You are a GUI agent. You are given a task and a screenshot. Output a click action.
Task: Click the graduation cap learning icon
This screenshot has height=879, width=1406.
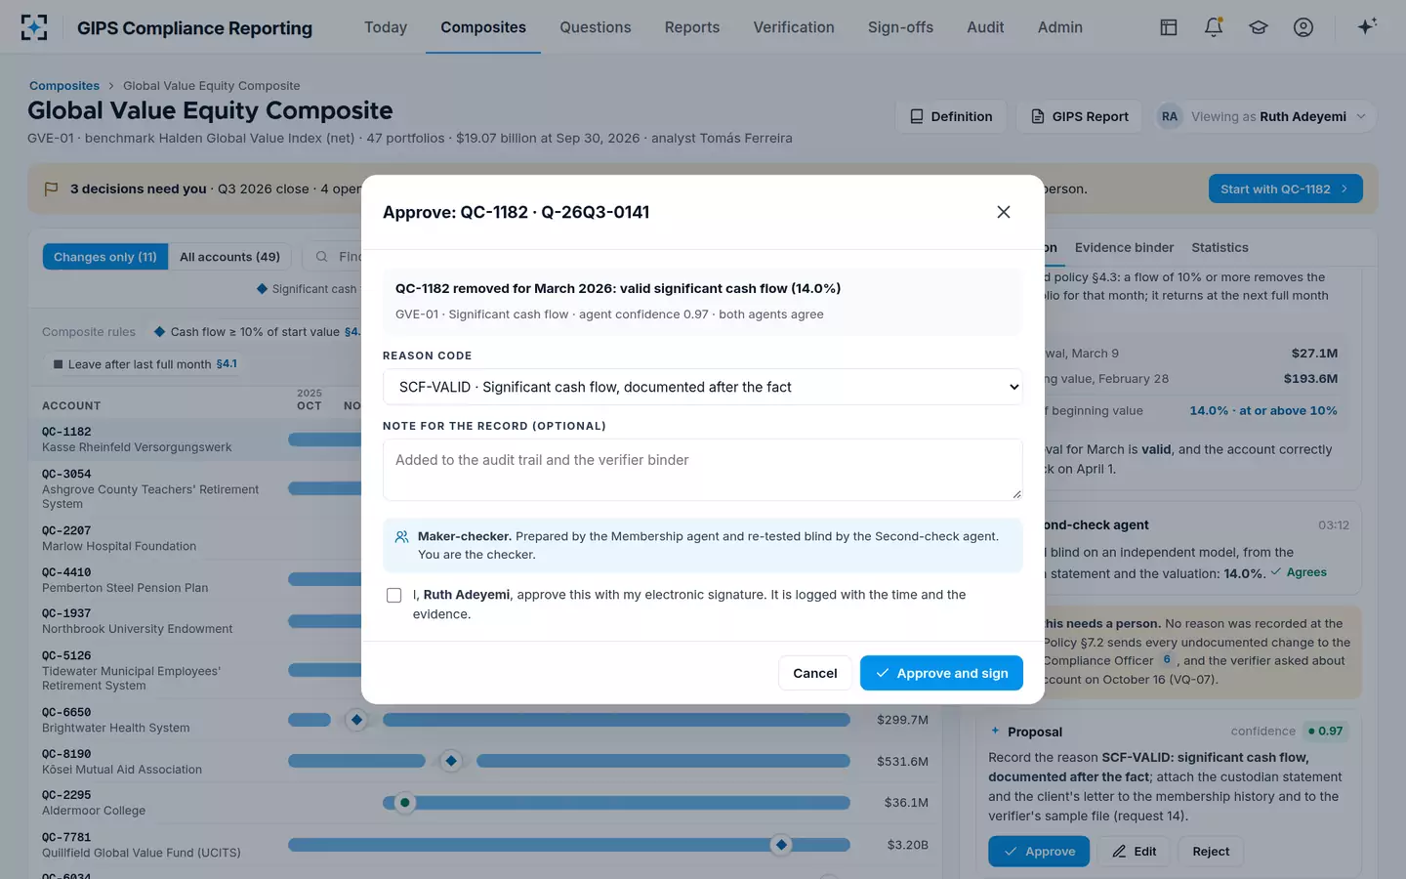[x=1259, y=27]
